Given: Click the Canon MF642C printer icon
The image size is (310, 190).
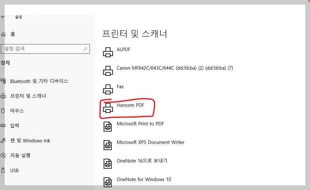Looking at the screenshot, I should [x=108, y=71].
